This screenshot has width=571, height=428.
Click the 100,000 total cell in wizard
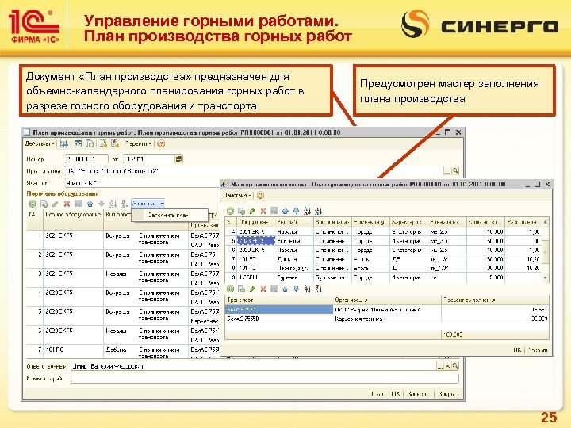(x=495, y=334)
